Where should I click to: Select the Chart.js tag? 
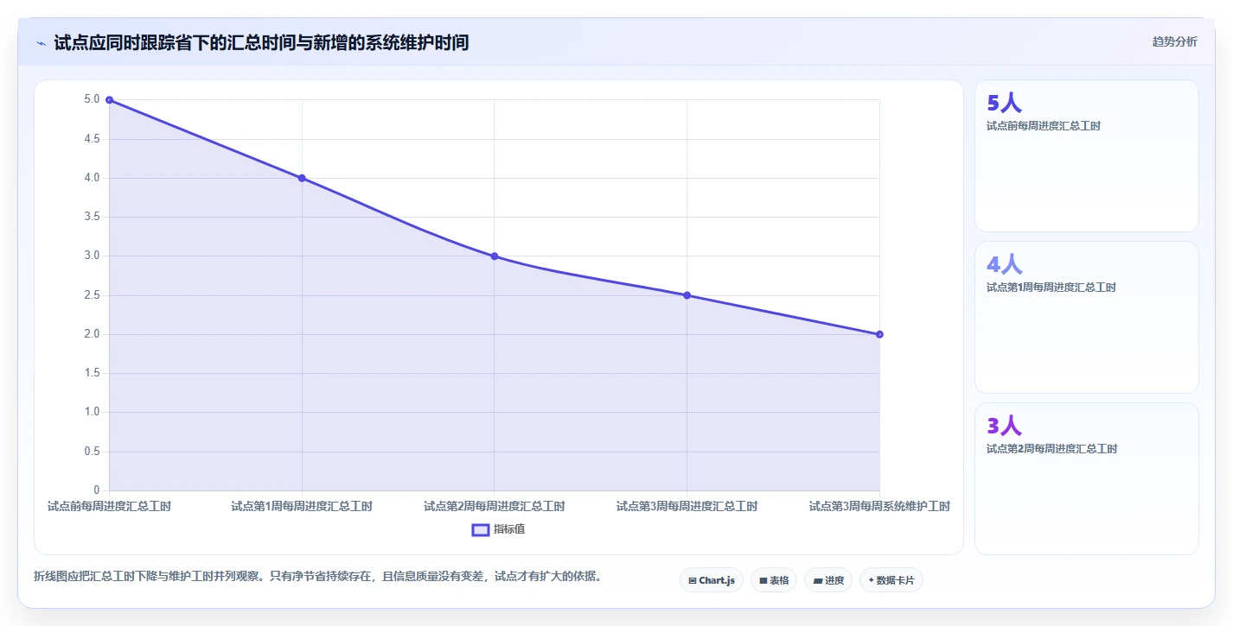[x=712, y=580]
